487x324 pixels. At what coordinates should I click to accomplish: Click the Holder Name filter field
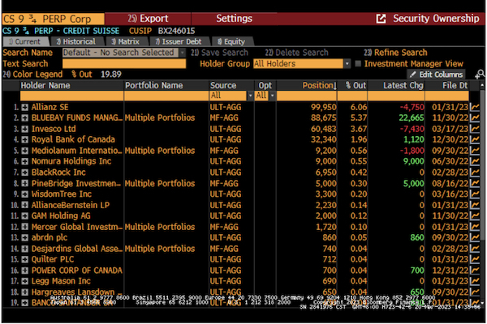coord(72,96)
